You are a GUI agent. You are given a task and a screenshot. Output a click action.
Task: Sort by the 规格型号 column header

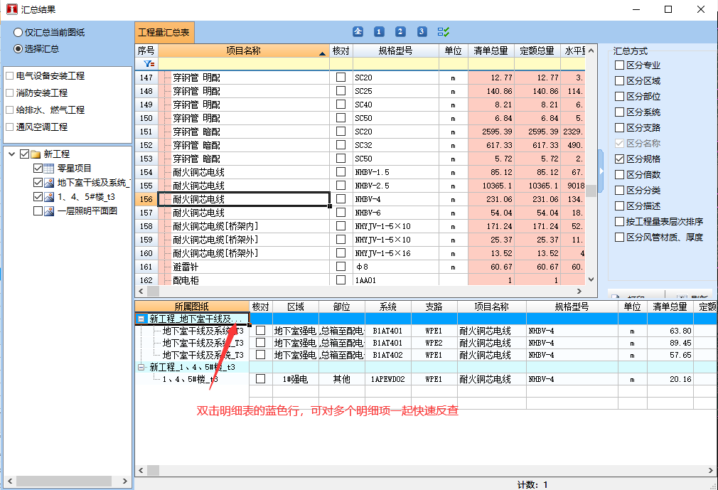395,51
